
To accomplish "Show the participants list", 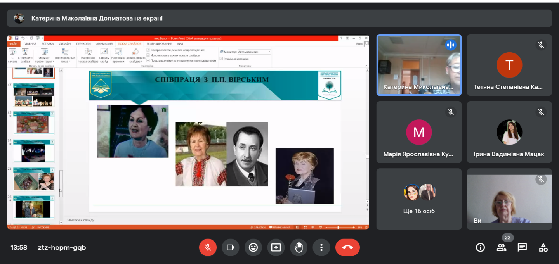I will [x=501, y=247].
